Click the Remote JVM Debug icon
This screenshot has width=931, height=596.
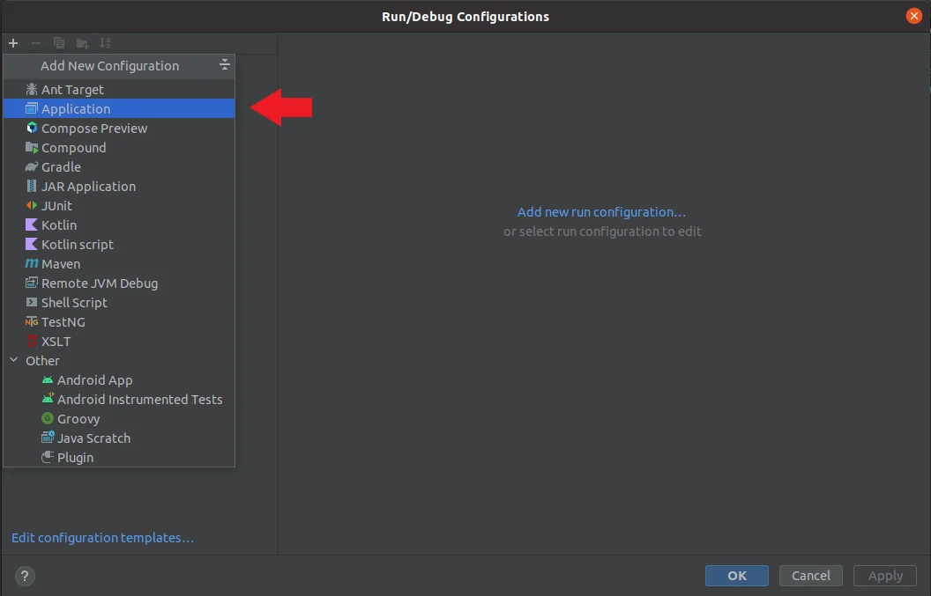click(x=32, y=283)
